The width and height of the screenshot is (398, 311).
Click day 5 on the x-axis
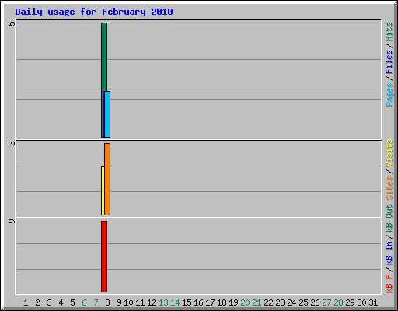72,302
